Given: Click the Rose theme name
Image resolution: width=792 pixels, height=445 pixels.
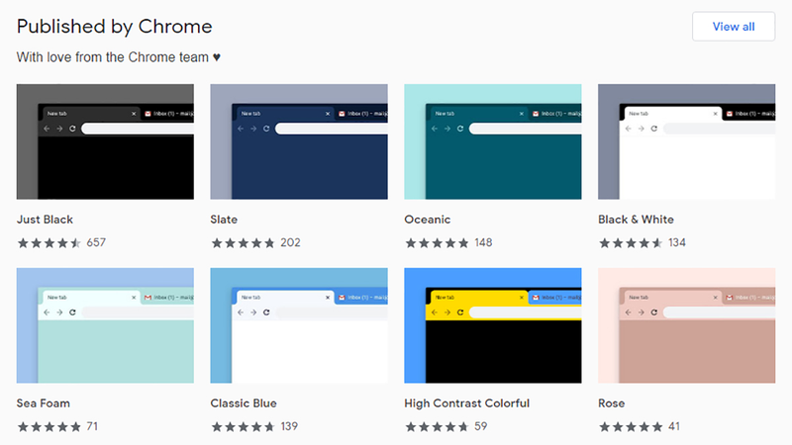Looking at the screenshot, I should [x=611, y=403].
